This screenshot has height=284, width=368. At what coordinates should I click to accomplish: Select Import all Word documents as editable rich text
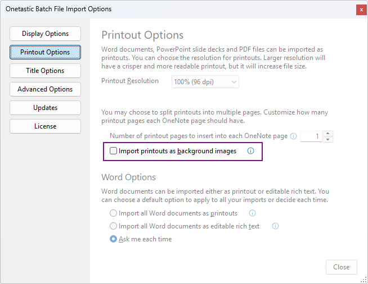(113, 226)
